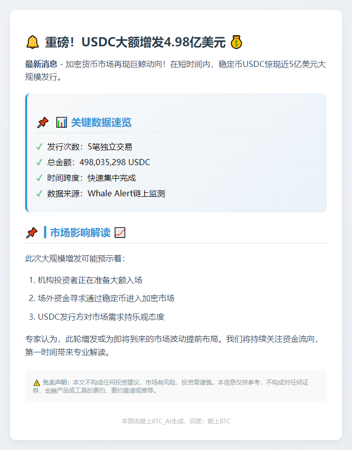The width and height of the screenshot is (352, 450).
Task: Click the checkmark next to 发行次数
Action: point(39,147)
